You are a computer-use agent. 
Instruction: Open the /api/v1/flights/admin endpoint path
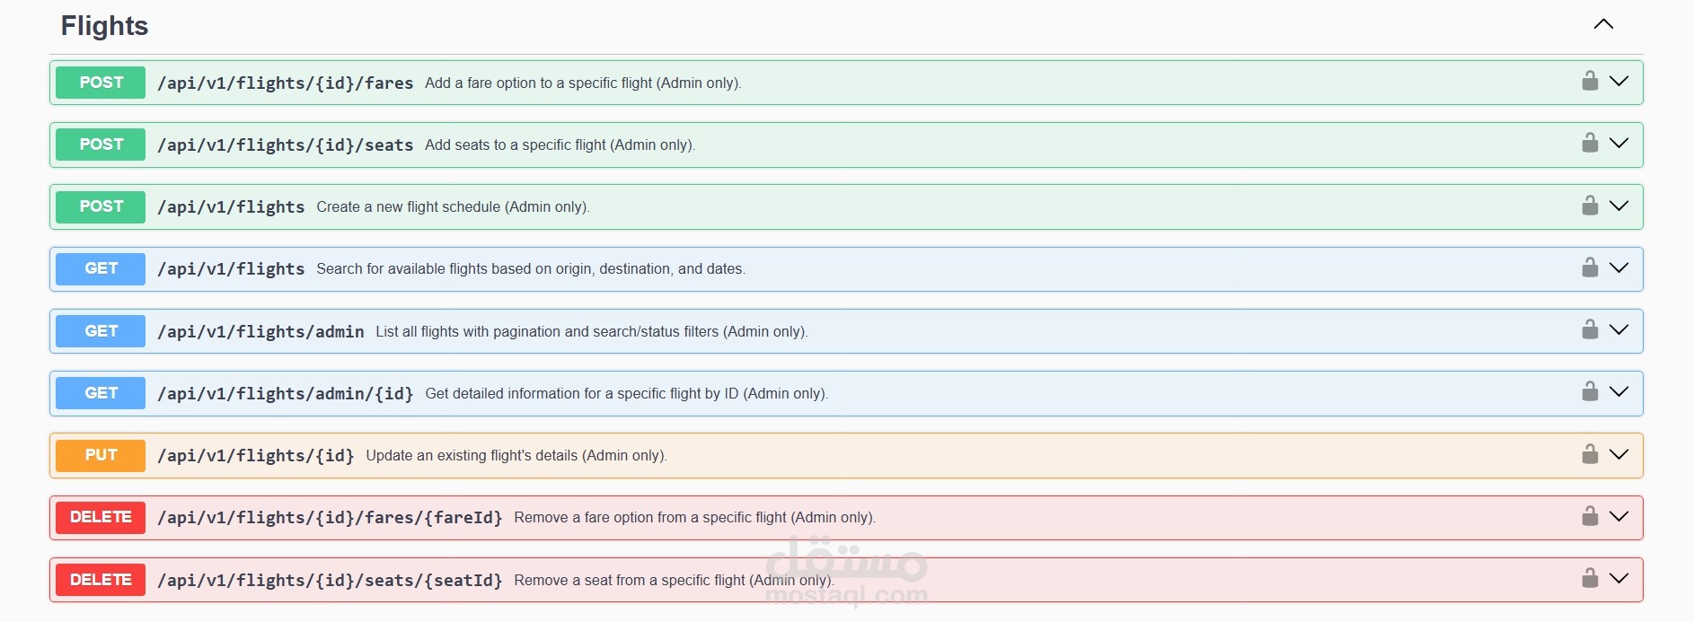[260, 332]
